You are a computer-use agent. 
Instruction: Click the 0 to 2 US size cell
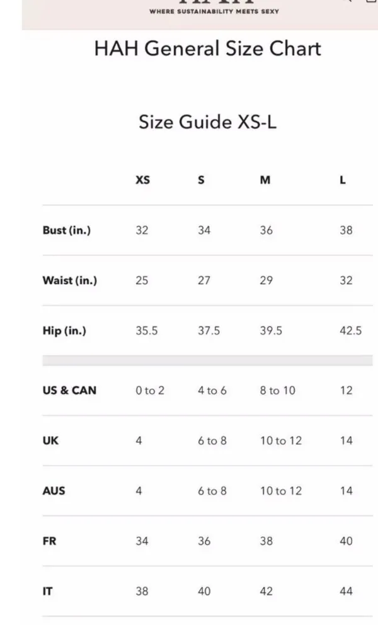pos(150,390)
